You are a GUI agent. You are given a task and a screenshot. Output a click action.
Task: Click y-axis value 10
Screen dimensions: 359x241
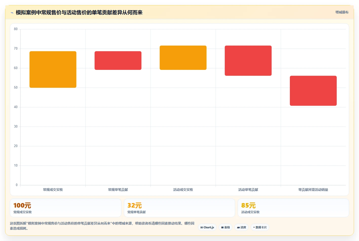tap(16, 166)
